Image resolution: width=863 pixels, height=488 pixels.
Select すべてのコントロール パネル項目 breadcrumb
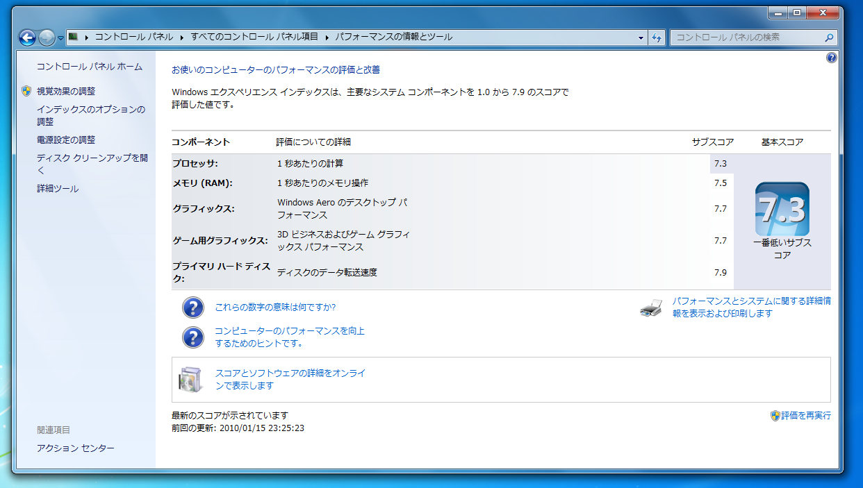tap(254, 37)
